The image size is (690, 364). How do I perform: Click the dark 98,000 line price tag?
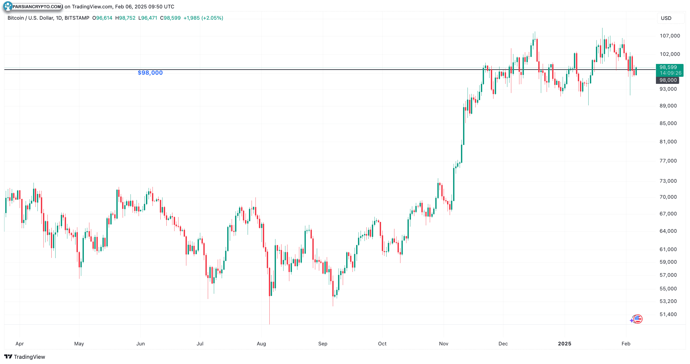click(x=667, y=80)
